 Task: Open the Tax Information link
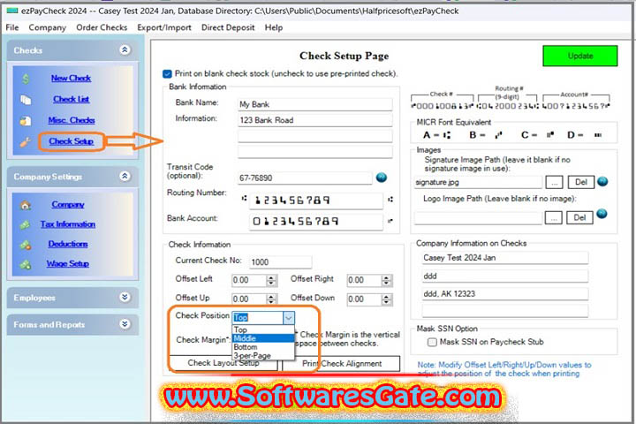coord(68,224)
